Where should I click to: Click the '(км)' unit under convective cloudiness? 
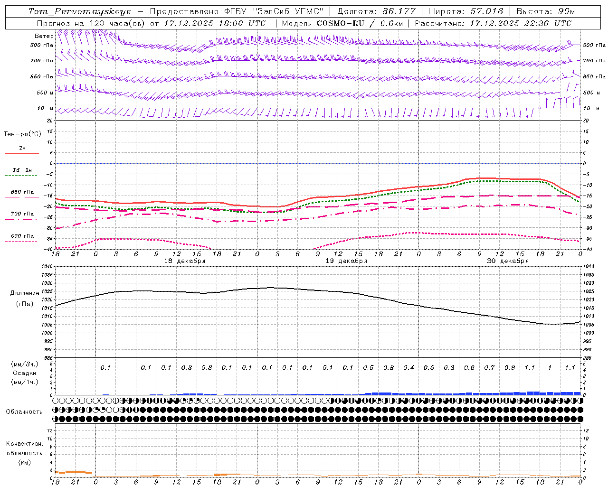[x=25, y=462]
